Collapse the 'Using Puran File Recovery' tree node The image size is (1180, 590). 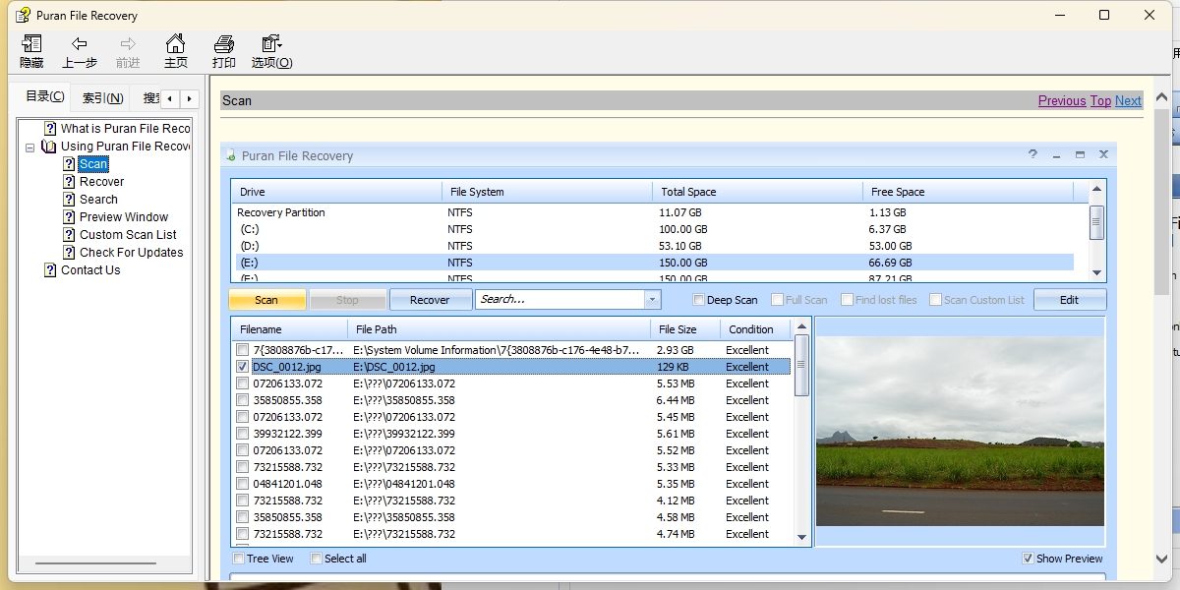[29, 147]
